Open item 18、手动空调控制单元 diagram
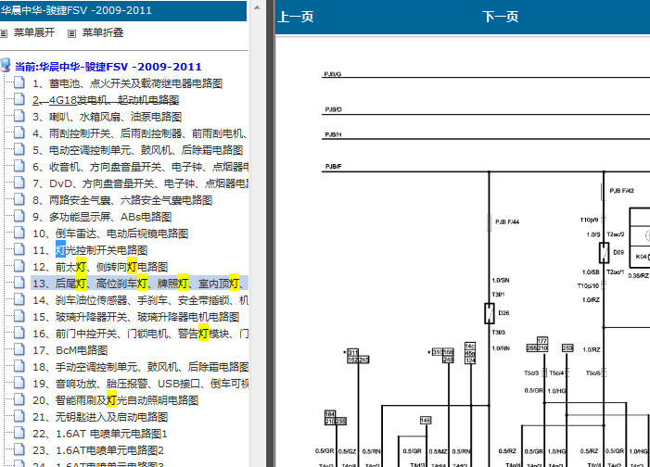The width and height of the screenshot is (650, 467). [140, 367]
